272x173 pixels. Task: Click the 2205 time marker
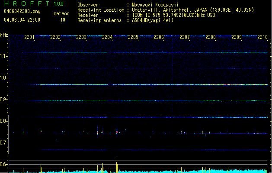click(x=133, y=37)
